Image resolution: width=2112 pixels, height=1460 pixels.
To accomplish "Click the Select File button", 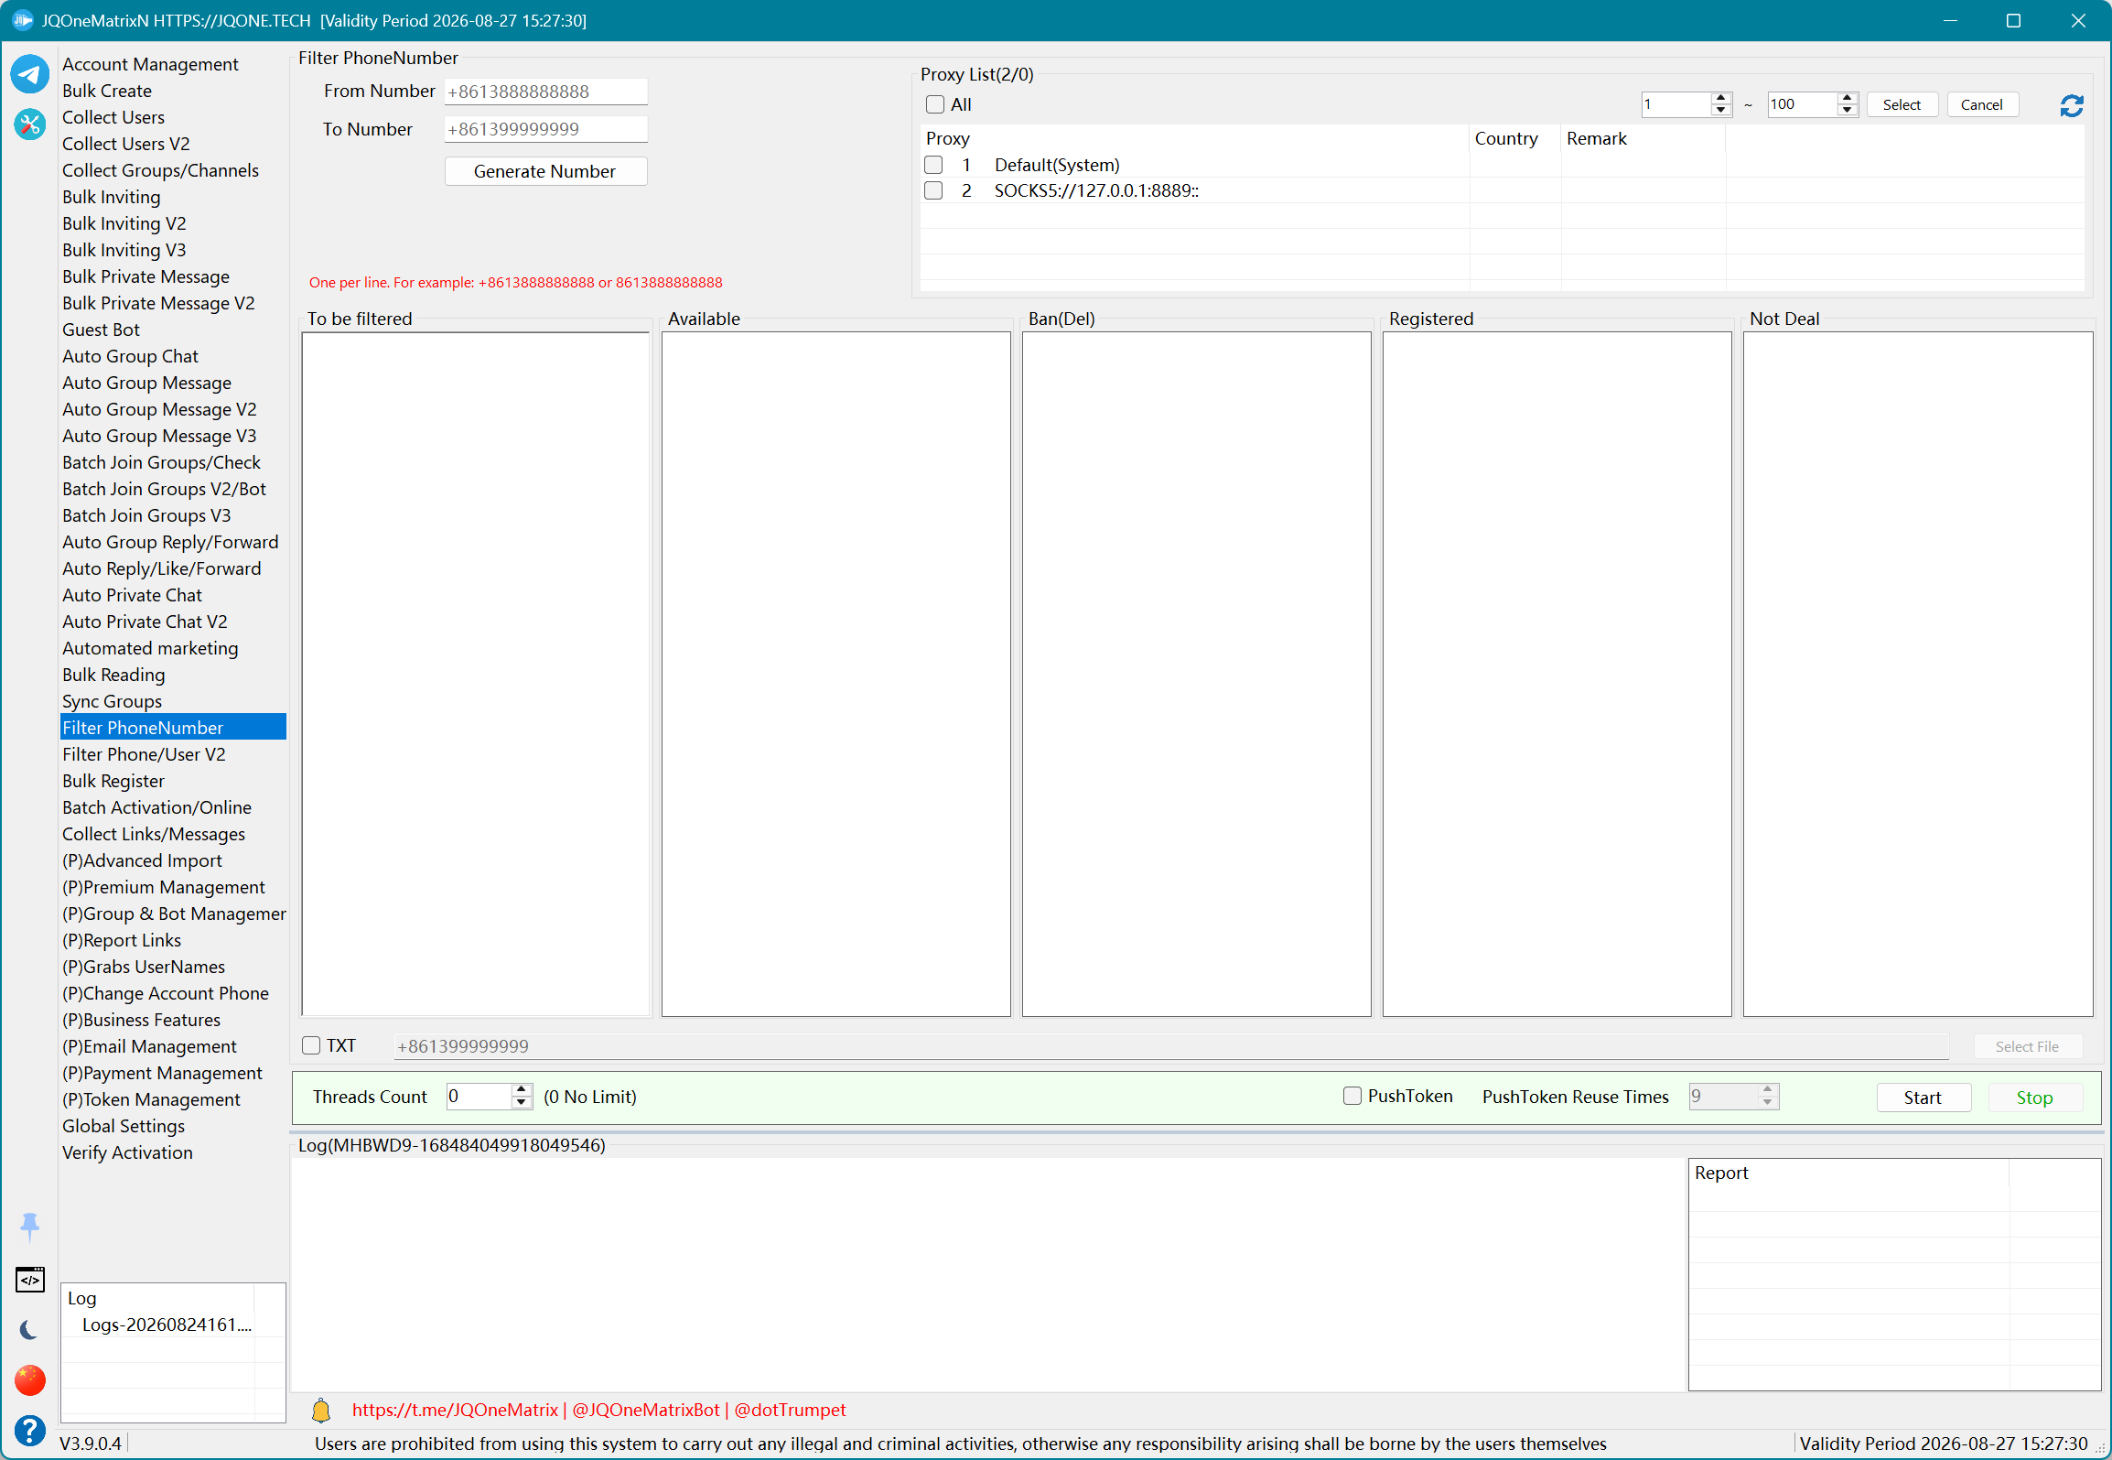I will pos(2027,1046).
